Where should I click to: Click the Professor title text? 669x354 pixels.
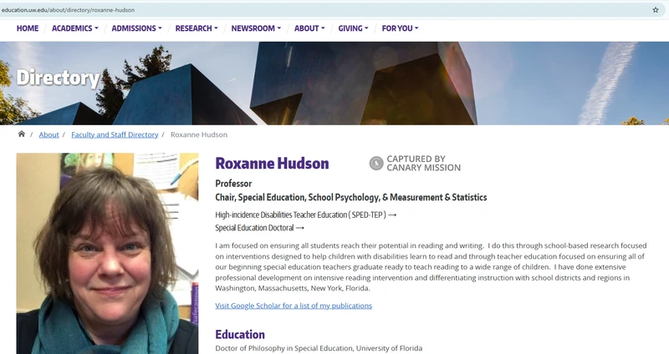(233, 184)
